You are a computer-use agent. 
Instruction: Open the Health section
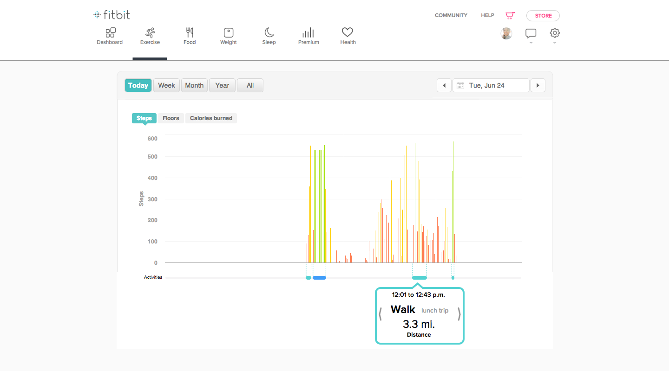[x=348, y=36]
